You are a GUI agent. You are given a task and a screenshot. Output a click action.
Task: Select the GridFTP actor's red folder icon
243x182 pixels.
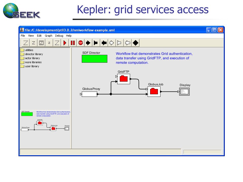coord(124,79)
